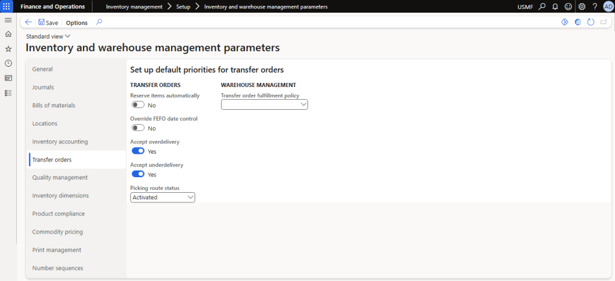
Task: Click Inventory management breadcrumb link
Action: click(x=134, y=7)
